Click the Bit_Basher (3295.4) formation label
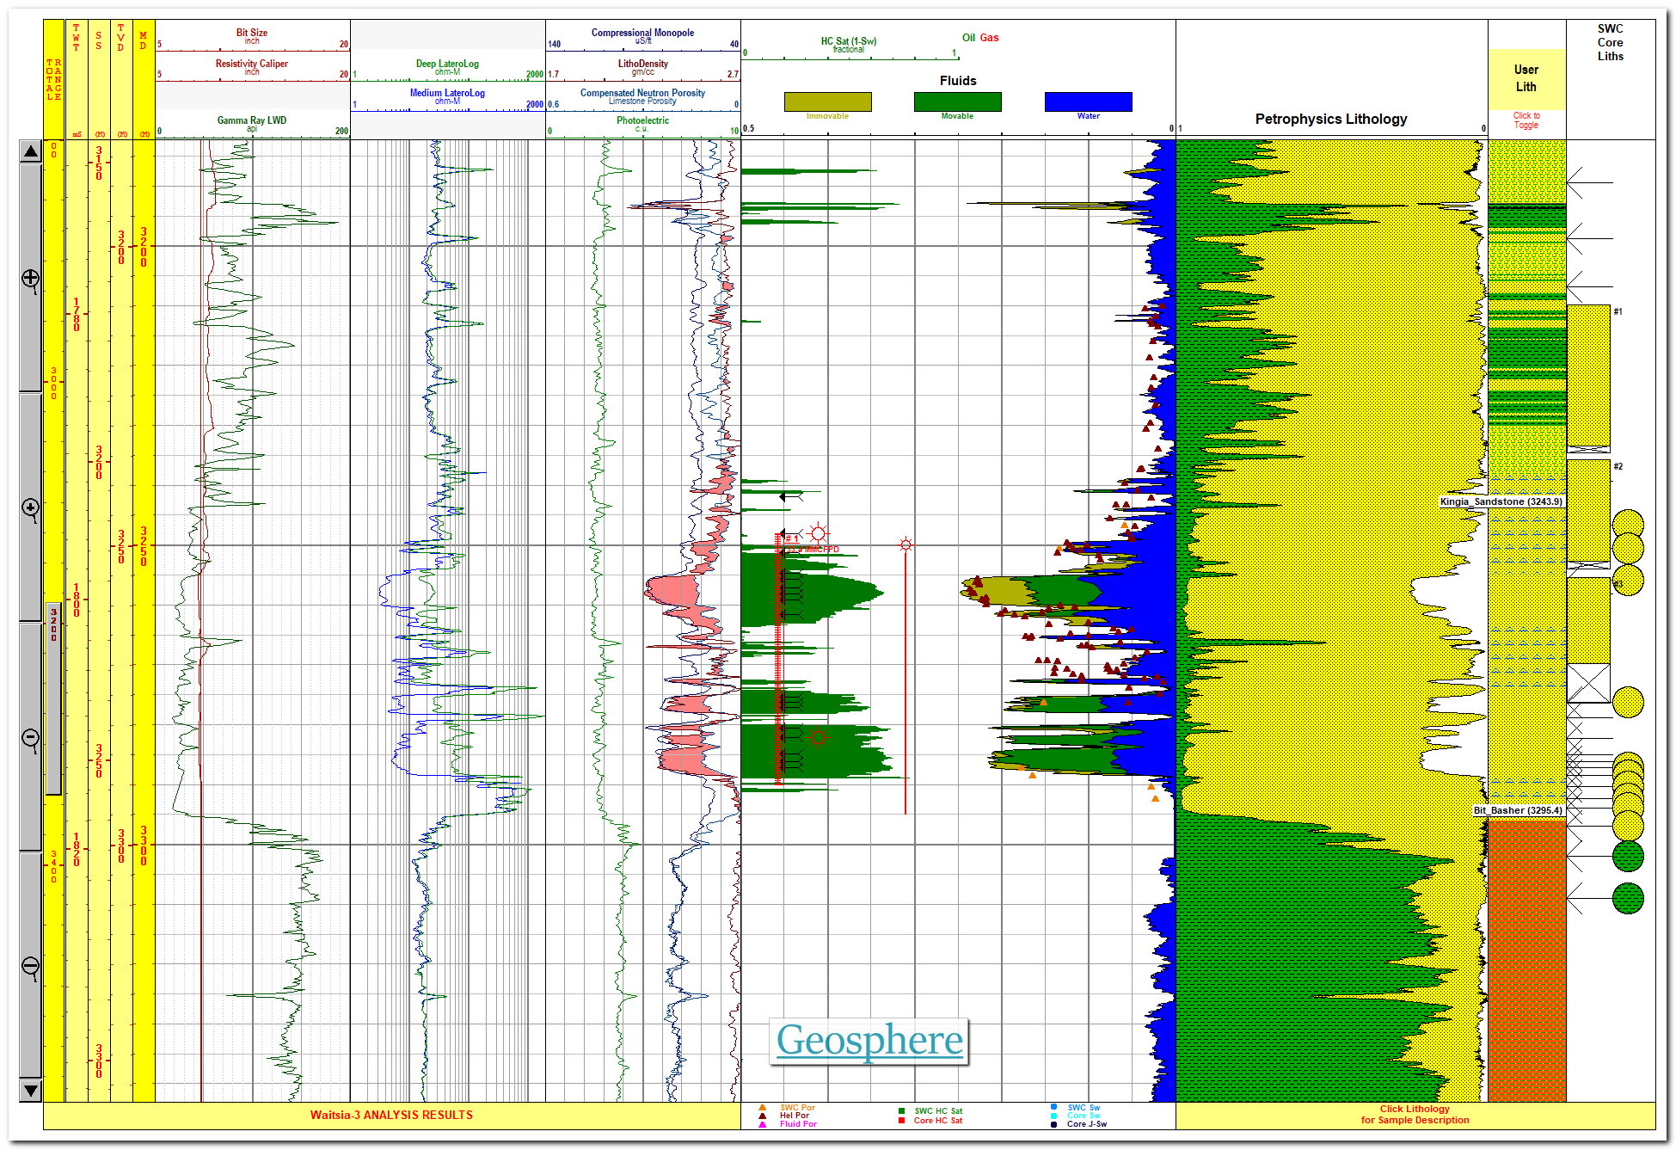The image size is (1676, 1150). pos(1518,810)
